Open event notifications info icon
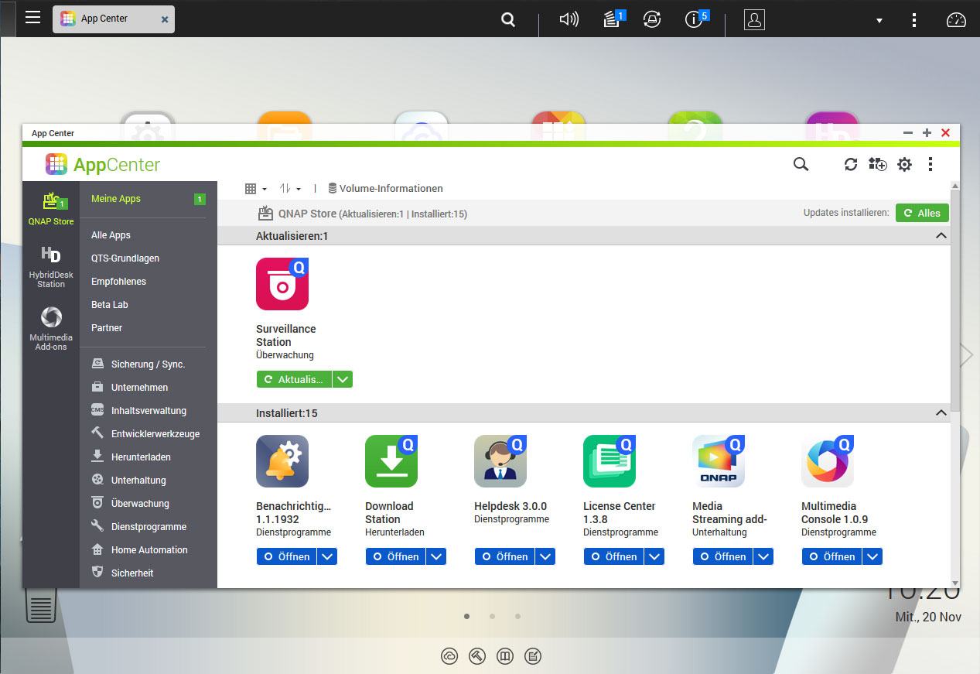This screenshot has width=980, height=674. click(x=696, y=19)
